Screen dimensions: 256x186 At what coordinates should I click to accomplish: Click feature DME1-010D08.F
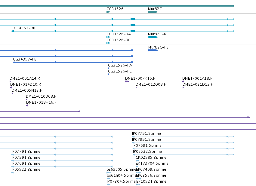41,96
